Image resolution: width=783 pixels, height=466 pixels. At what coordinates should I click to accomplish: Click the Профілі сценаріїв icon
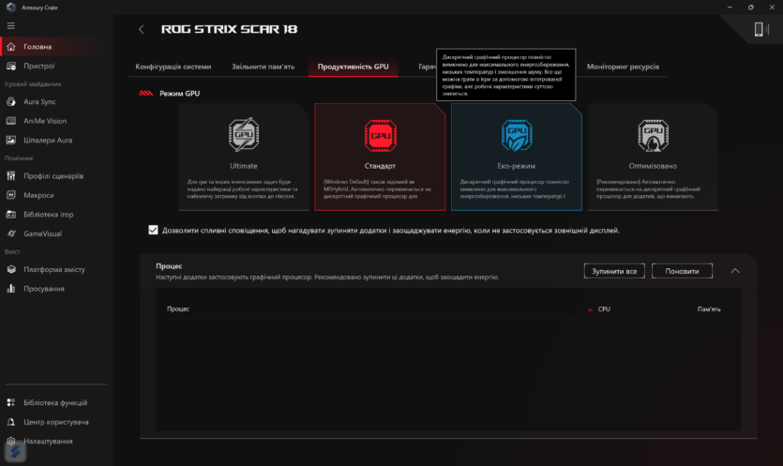(x=11, y=176)
